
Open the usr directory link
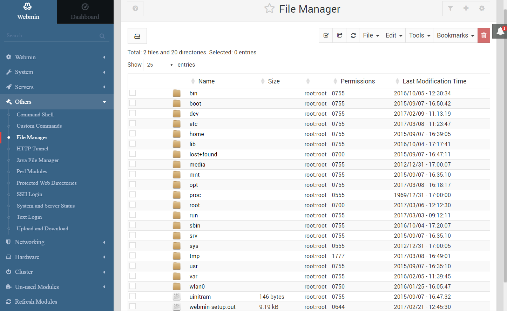(x=194, y=266)
